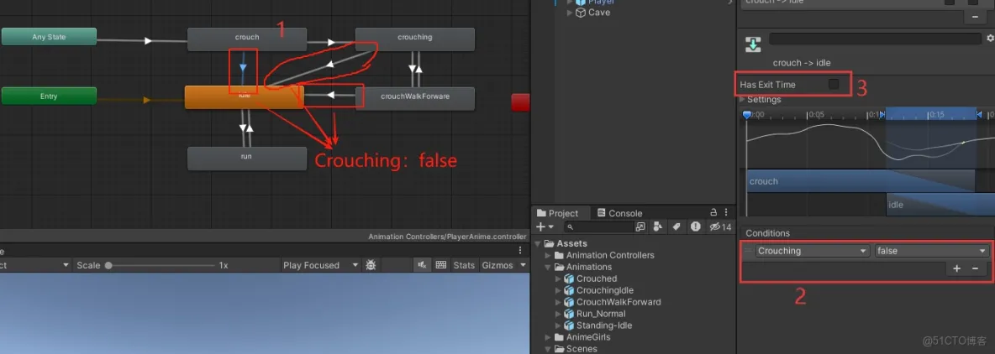The image size is (995, 354).
Task: Switch to the Console tab
Action: (x=619, y=213)
